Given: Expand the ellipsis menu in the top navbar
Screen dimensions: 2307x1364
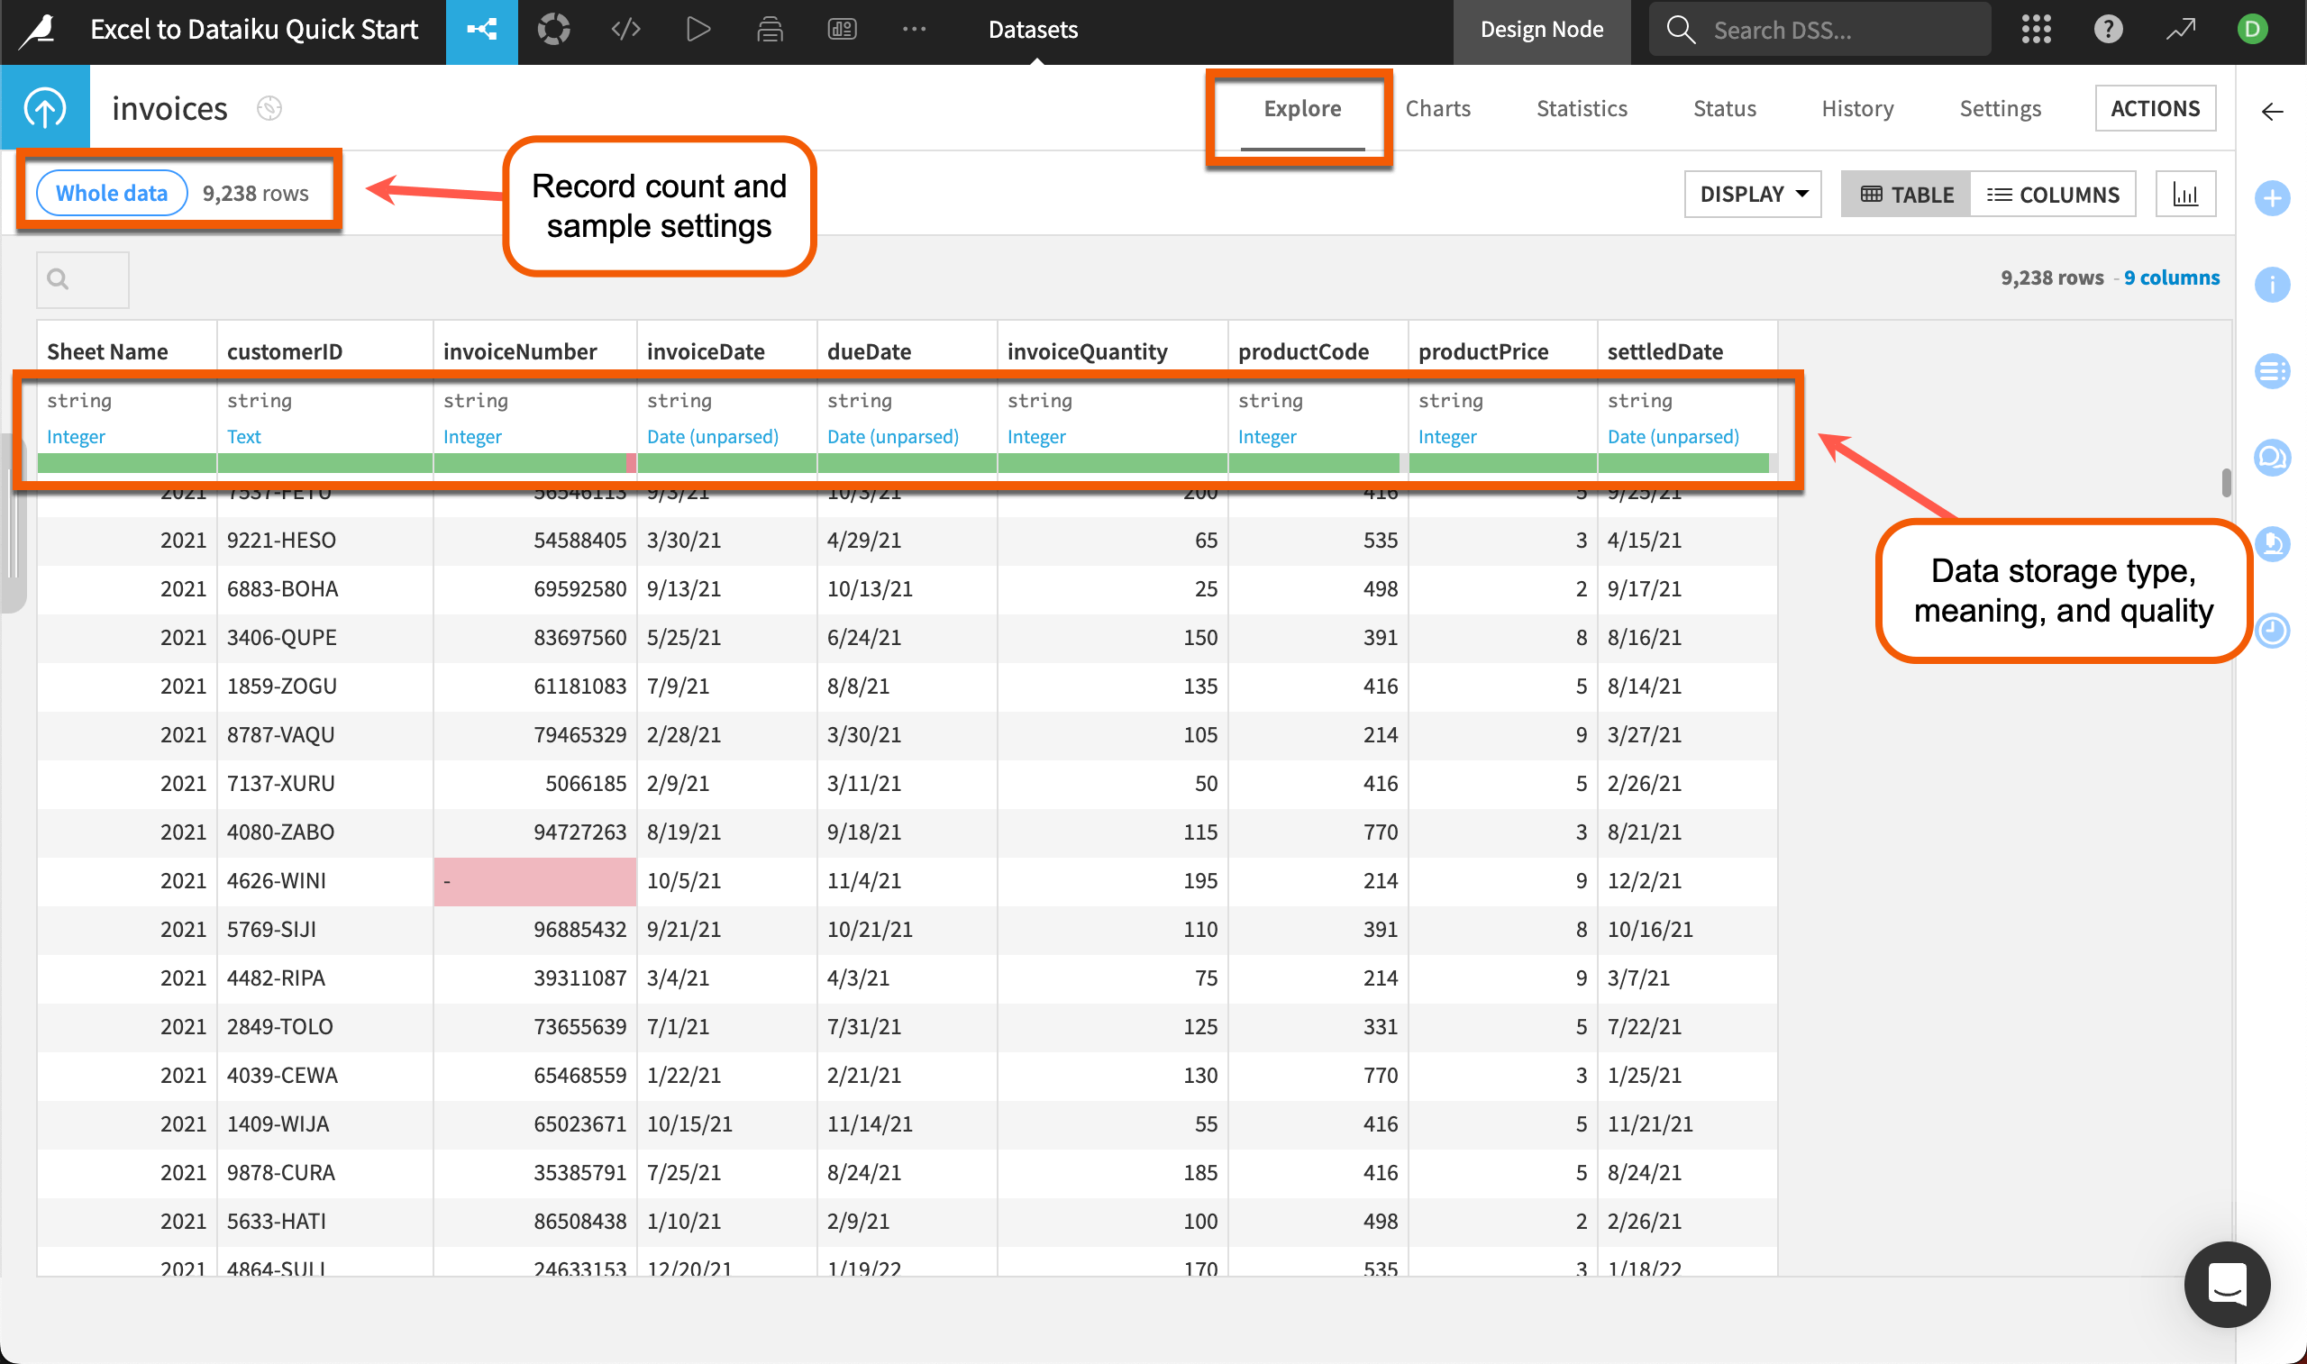Looking at the screenshot, I should 914,29.
